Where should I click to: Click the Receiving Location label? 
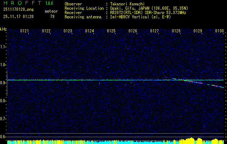tap(84, 8)
